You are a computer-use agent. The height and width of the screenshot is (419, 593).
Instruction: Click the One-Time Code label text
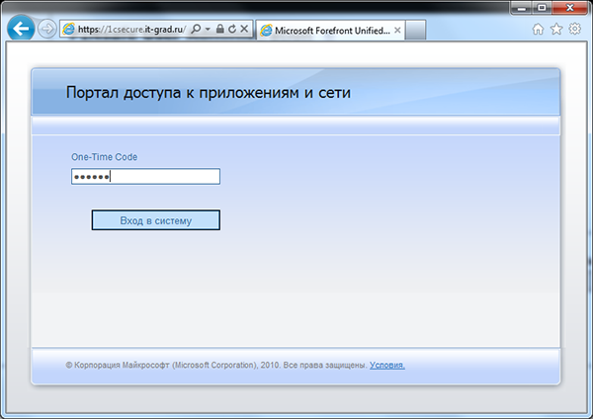click(x=105, y=157)
